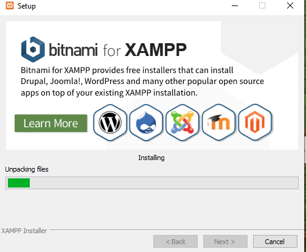Click the WordPress hexagon icon
The image size is (306, 252).
click(x=110, y=122)
